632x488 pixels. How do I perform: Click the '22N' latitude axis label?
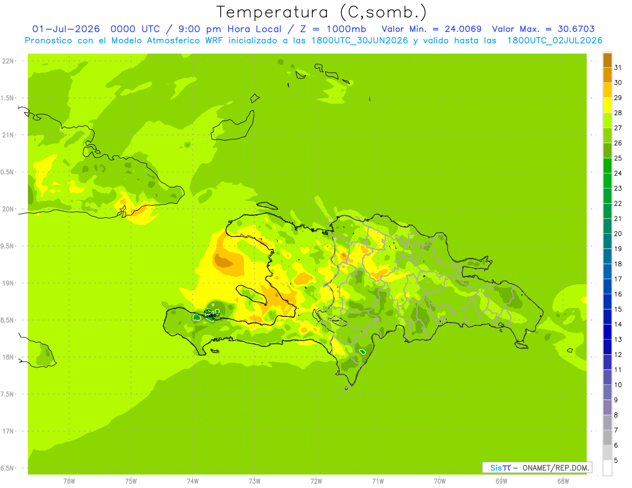coord(8,61)
